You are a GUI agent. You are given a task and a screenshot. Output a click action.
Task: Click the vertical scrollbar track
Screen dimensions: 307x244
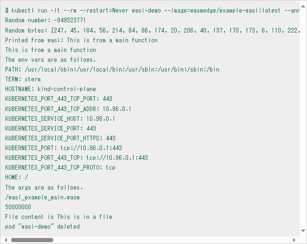[303, 116]
